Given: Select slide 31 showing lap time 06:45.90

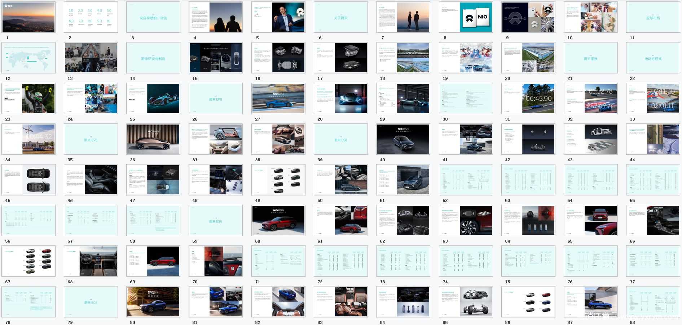Looking at the screenshot, I should coord(528,98).
